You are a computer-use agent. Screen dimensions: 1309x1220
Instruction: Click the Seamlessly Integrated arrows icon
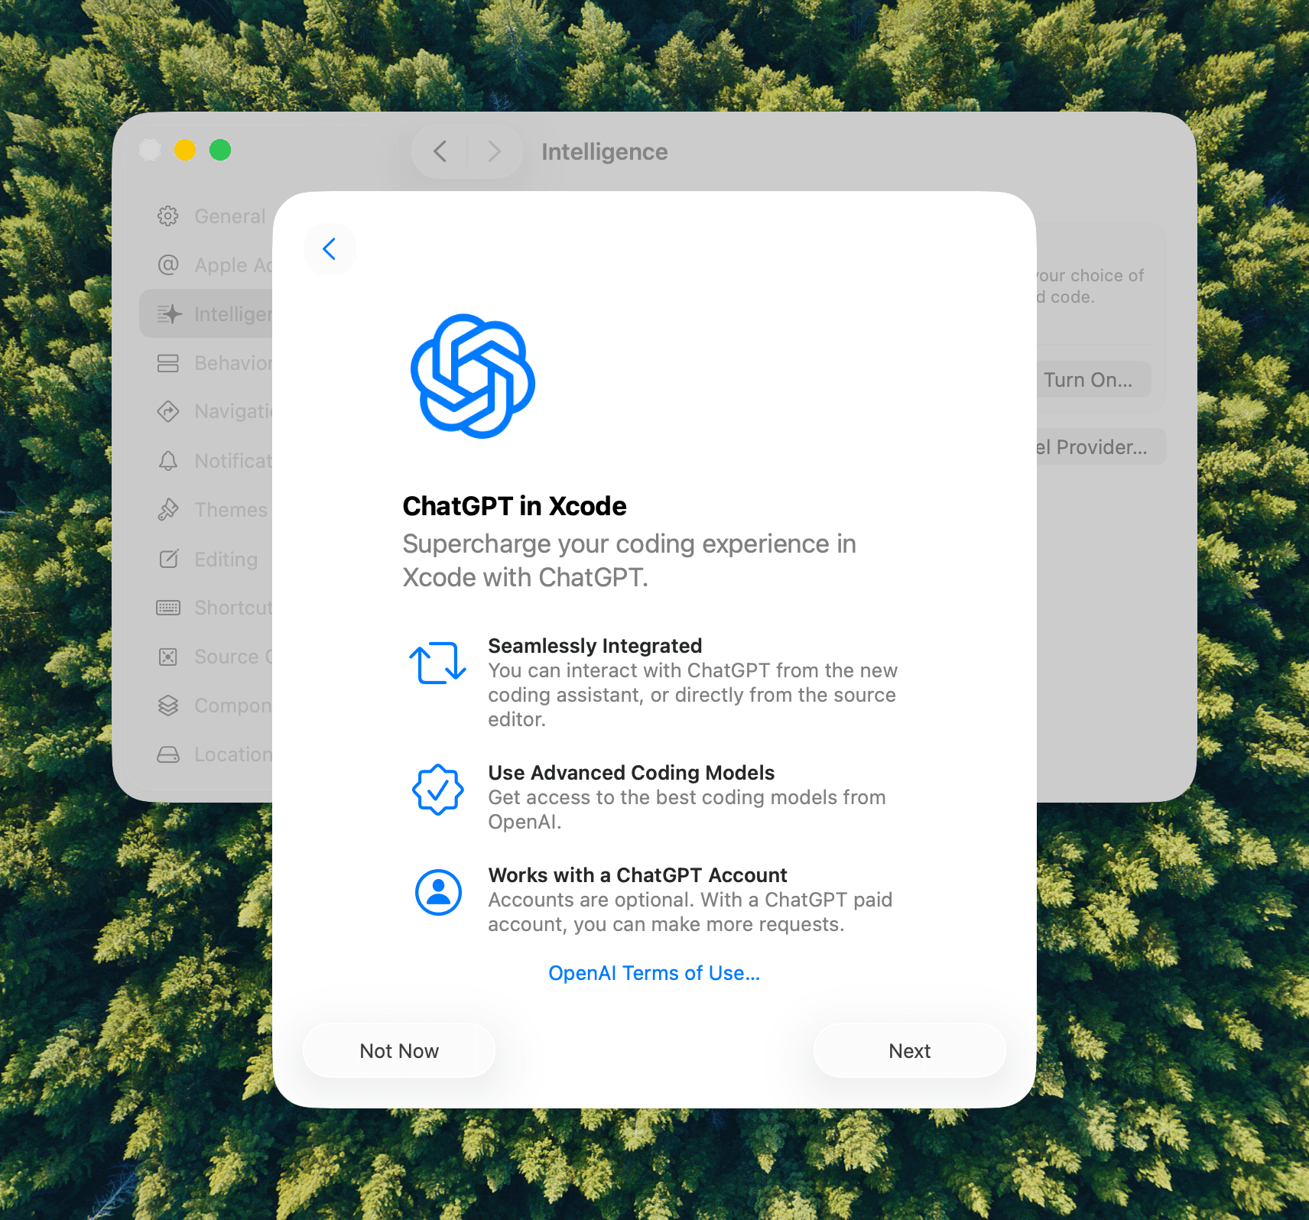tap(437, 663)
